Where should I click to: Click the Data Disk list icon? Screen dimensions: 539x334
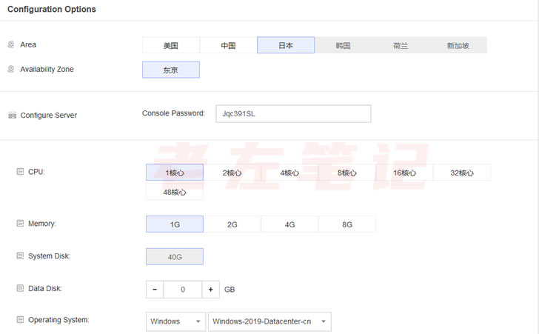tap(20, 288)
